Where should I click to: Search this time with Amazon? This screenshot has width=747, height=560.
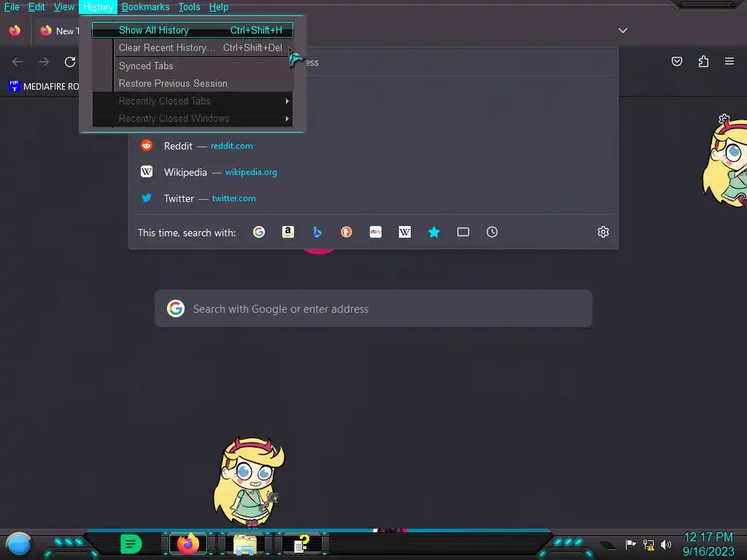tap(287, 232)
